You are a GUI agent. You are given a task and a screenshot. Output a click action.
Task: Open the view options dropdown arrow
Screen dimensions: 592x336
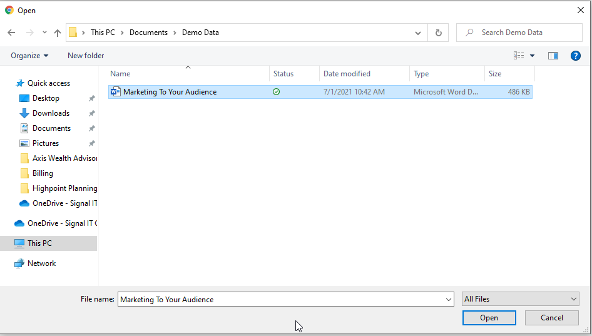[x=533, y=56]
